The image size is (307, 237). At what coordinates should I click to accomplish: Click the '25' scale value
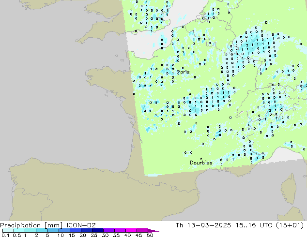[x=94, y=235]
